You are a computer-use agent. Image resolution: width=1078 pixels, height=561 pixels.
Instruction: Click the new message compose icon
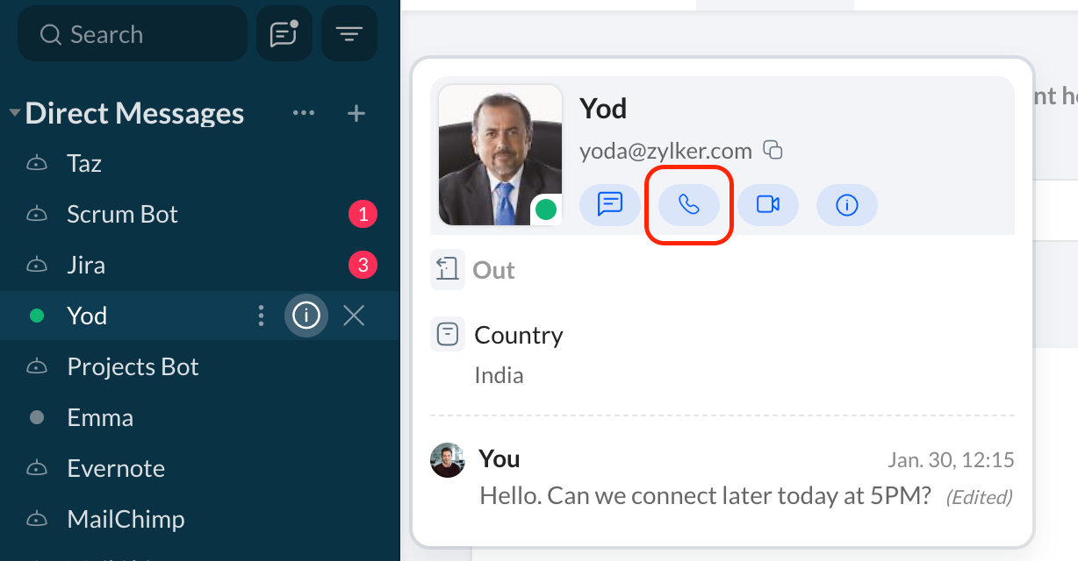(284, 34)
